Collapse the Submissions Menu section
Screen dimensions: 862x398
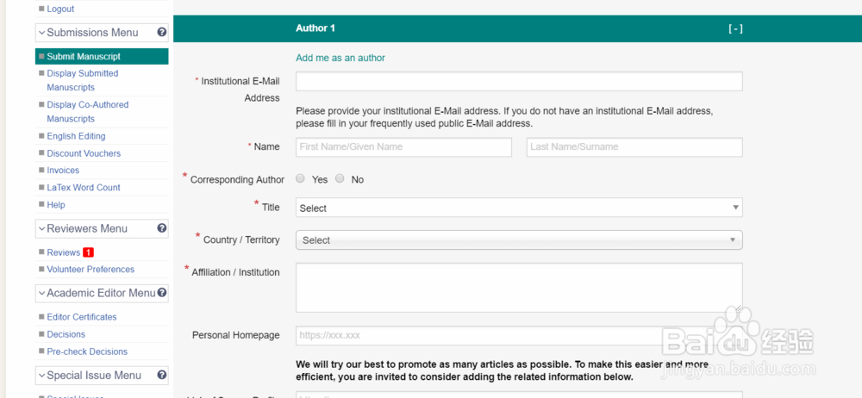(41, 33)
